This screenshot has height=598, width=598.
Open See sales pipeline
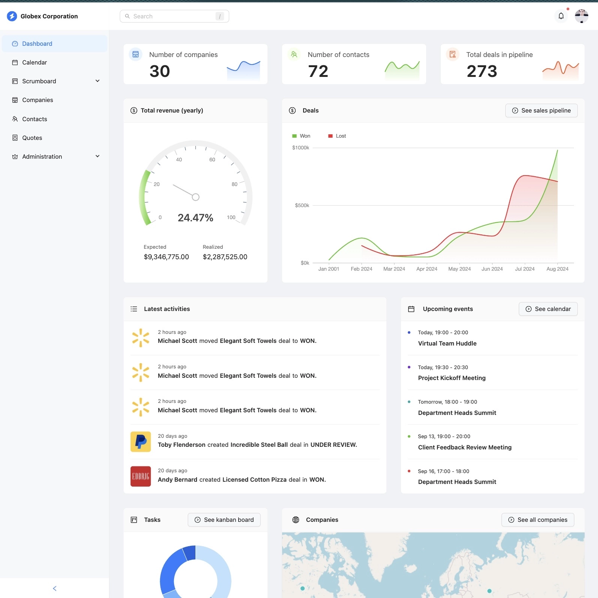[541, 110]
